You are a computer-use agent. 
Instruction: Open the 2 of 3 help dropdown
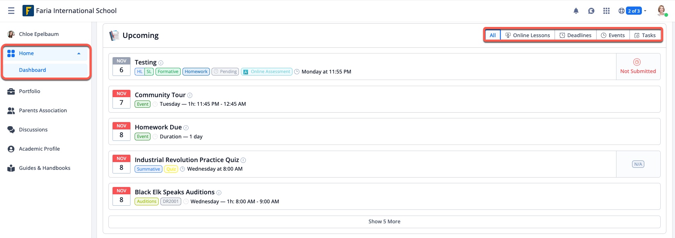(x=633, y=11)
